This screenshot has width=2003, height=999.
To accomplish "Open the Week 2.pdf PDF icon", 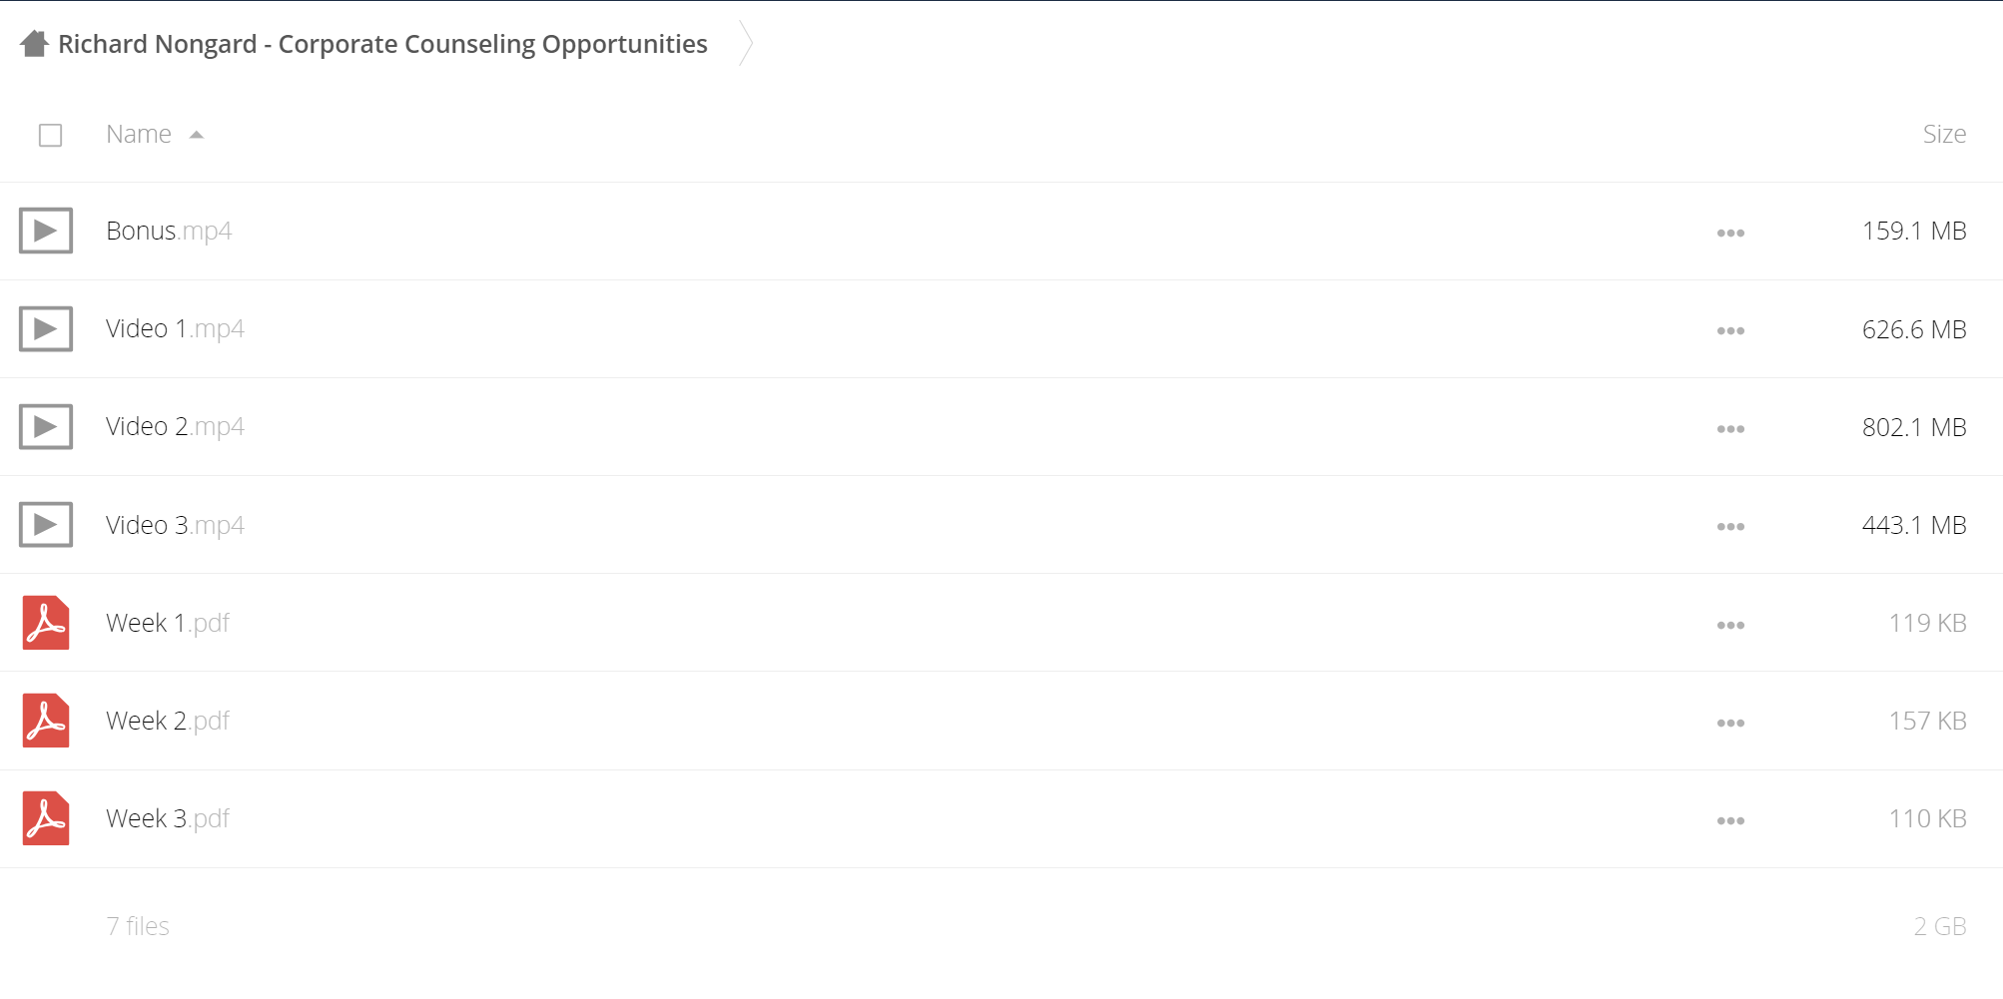I will [46, 721].
